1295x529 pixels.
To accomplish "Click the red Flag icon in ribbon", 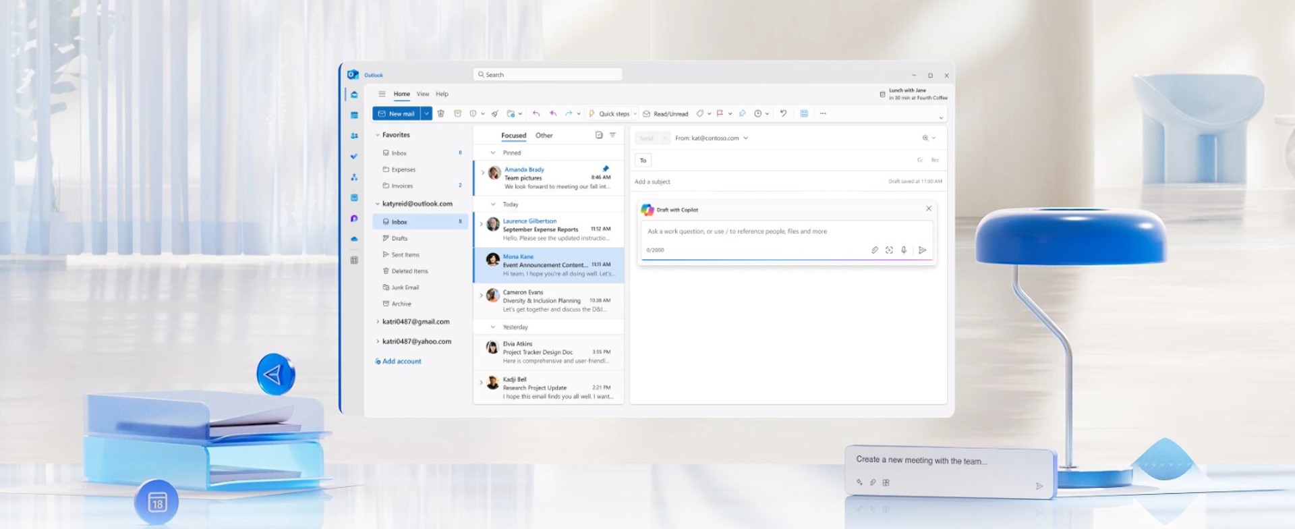I will [x=720, y=113].
